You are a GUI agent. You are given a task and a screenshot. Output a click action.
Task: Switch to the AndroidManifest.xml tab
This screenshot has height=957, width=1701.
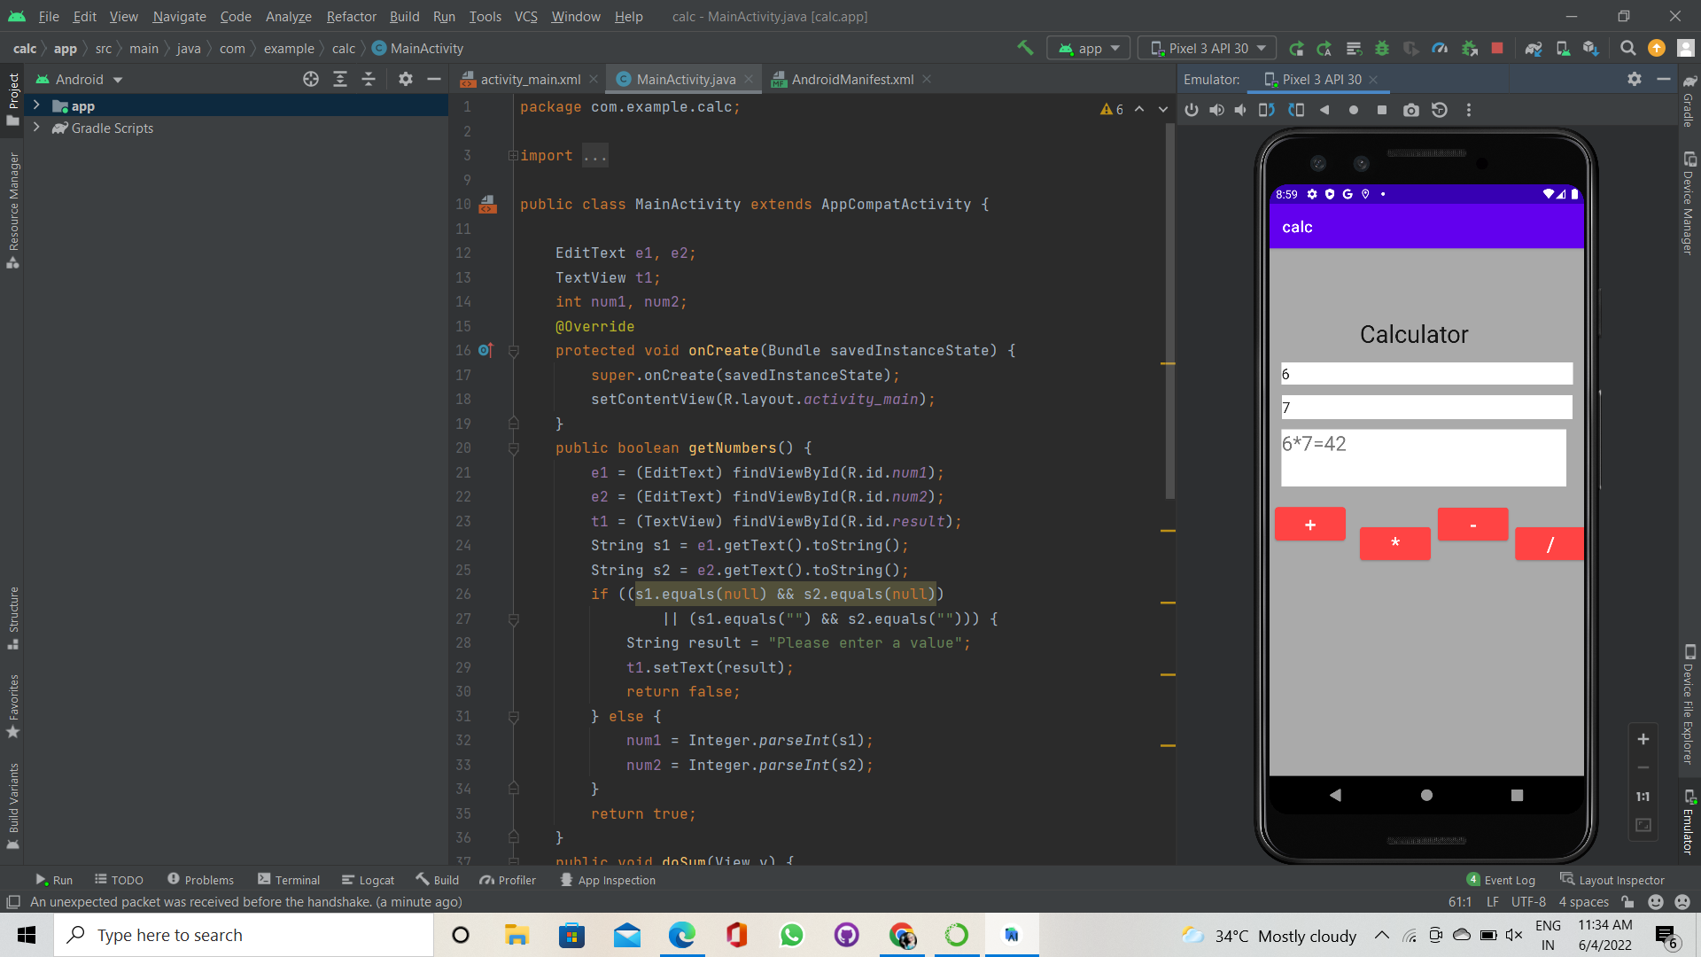coord(852,79)
